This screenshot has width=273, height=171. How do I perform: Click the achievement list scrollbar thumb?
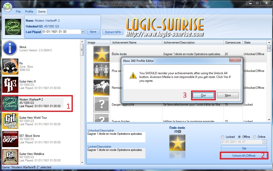(x=269, y=48)
